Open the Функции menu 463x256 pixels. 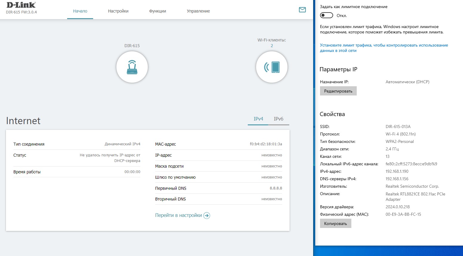click(x=157, y=11)
